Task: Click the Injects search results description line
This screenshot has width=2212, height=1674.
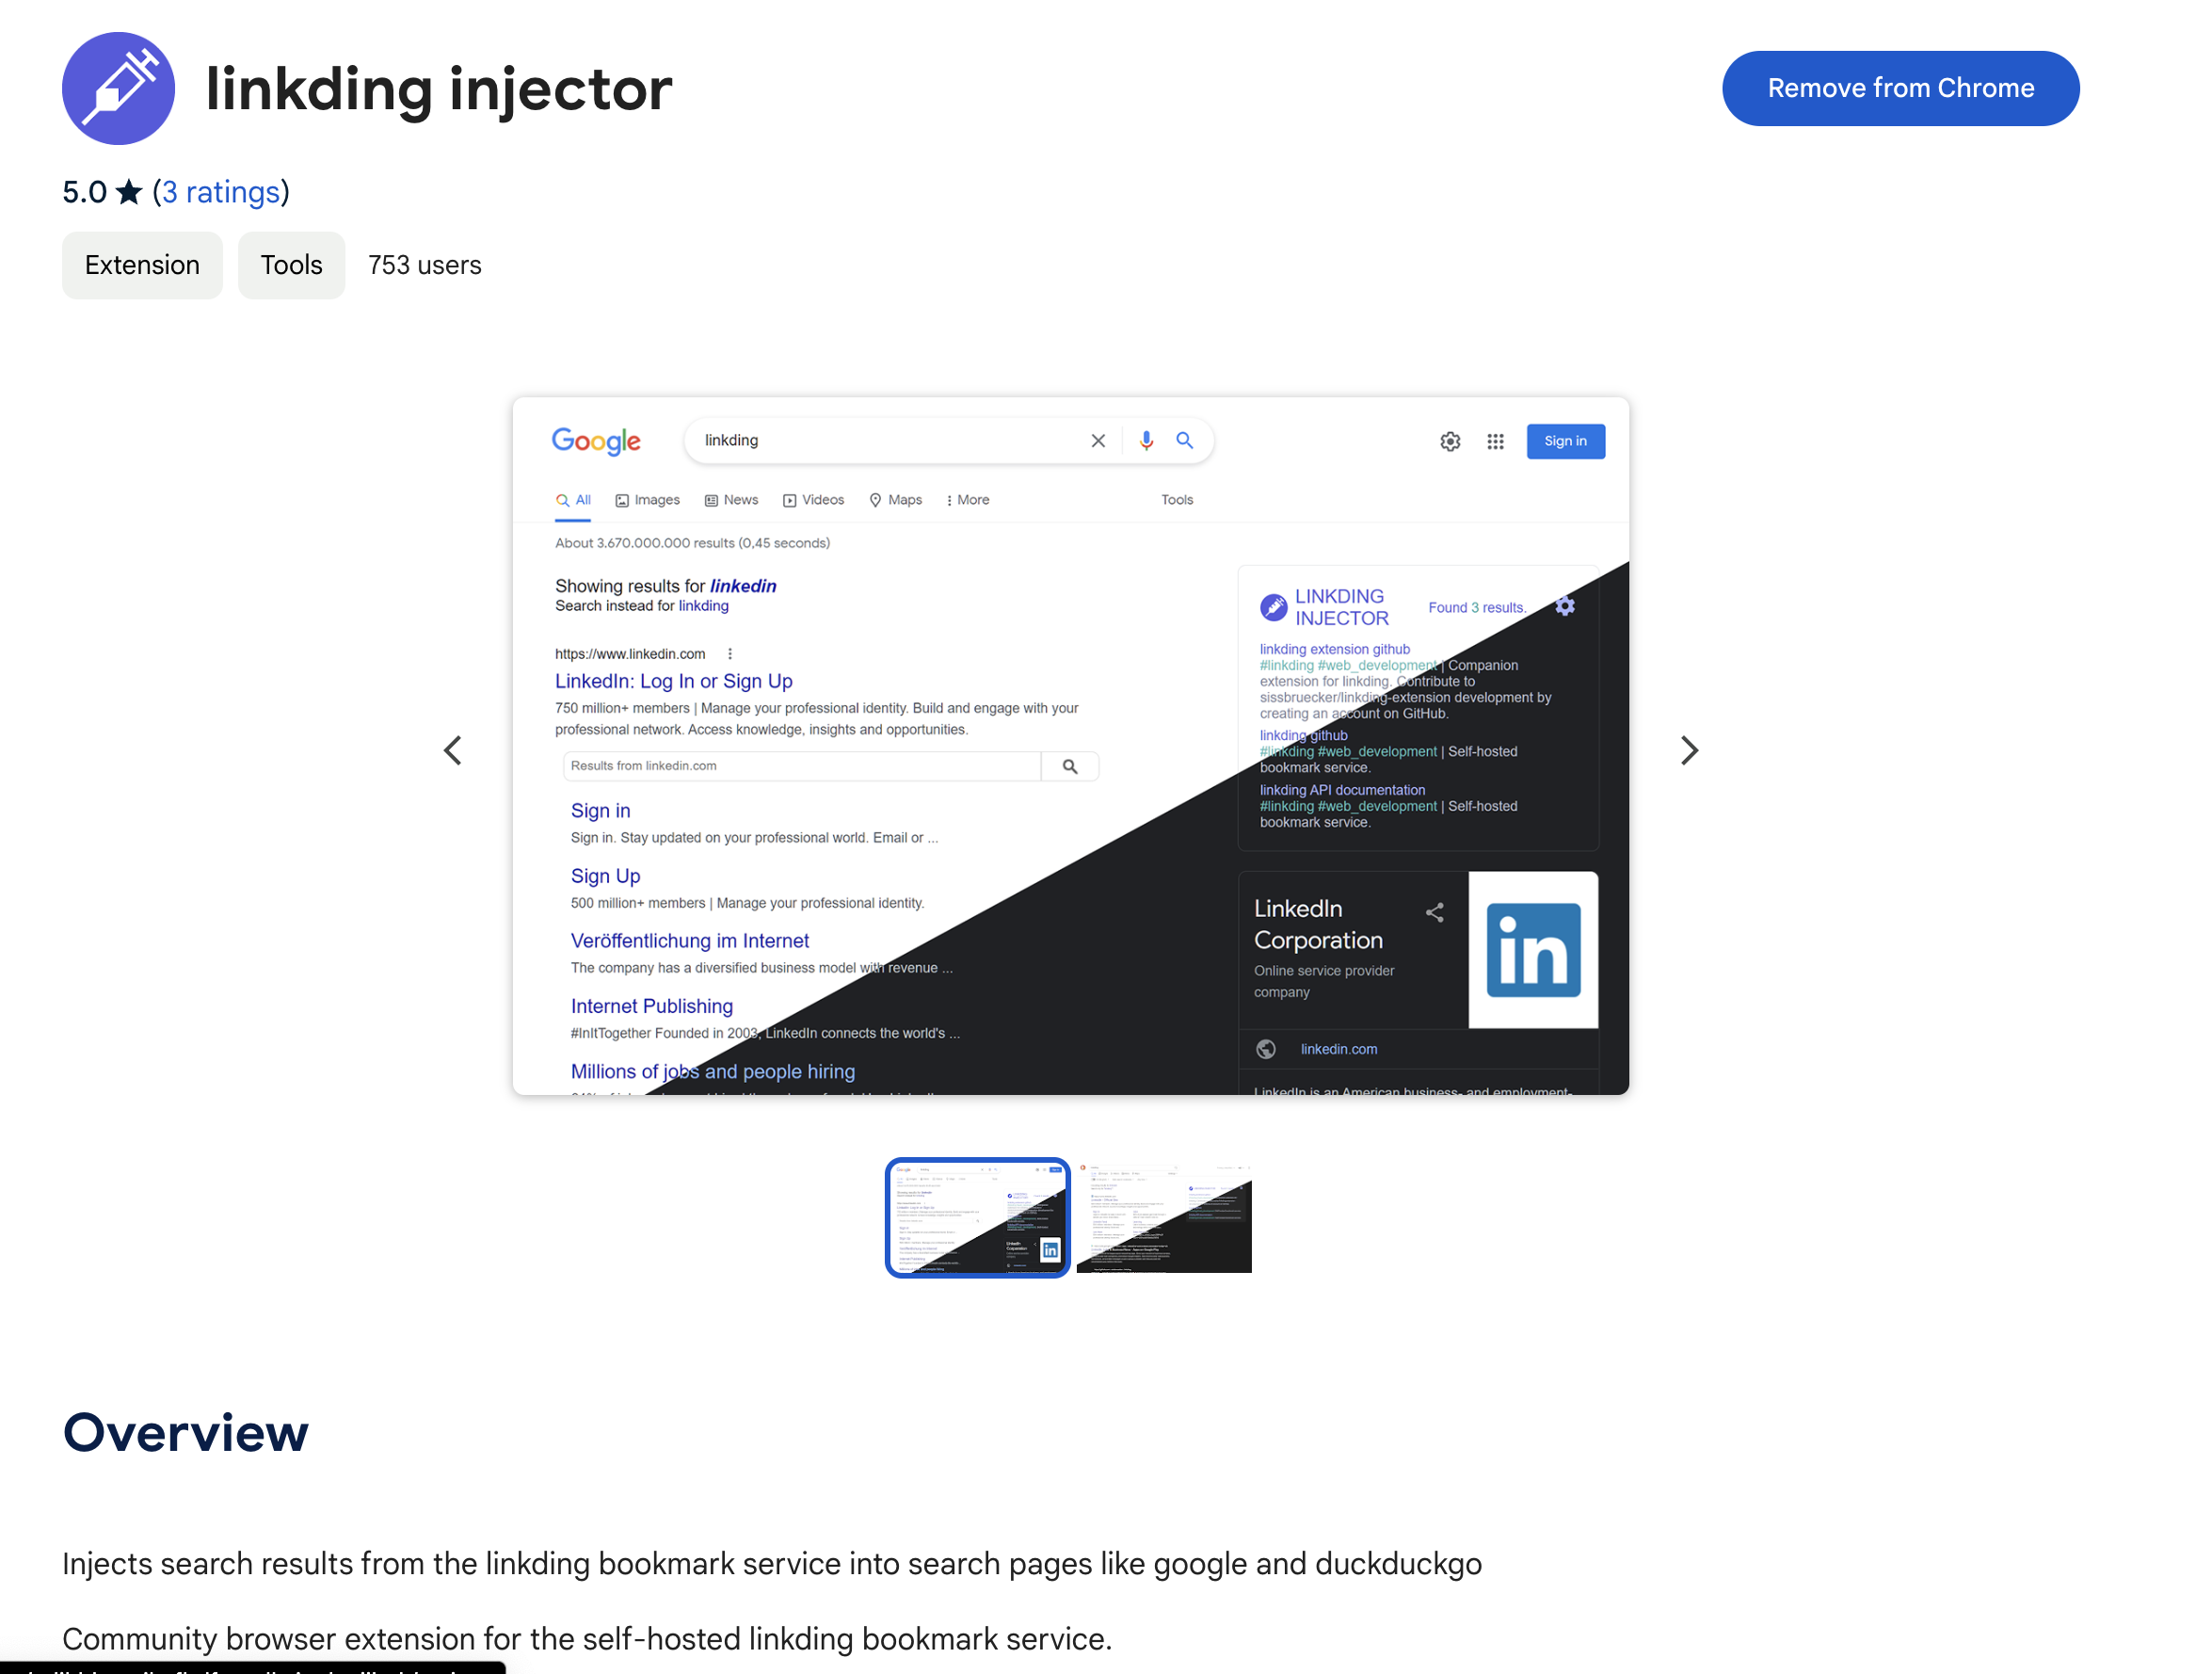Action: click(772, 1563)
